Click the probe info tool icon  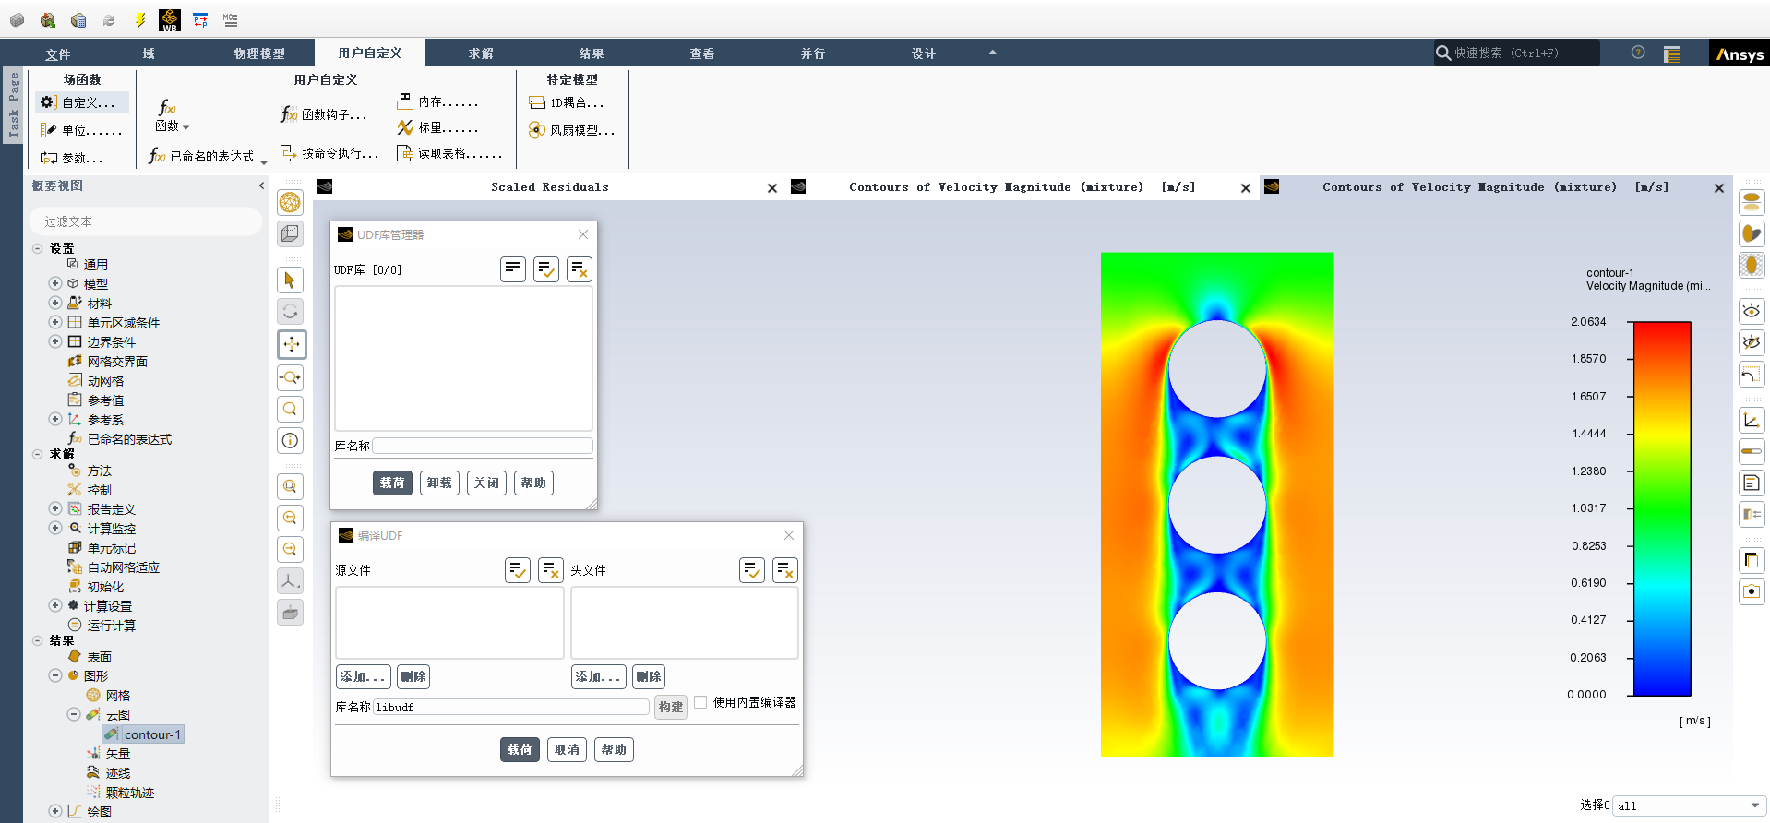point(291,441)
